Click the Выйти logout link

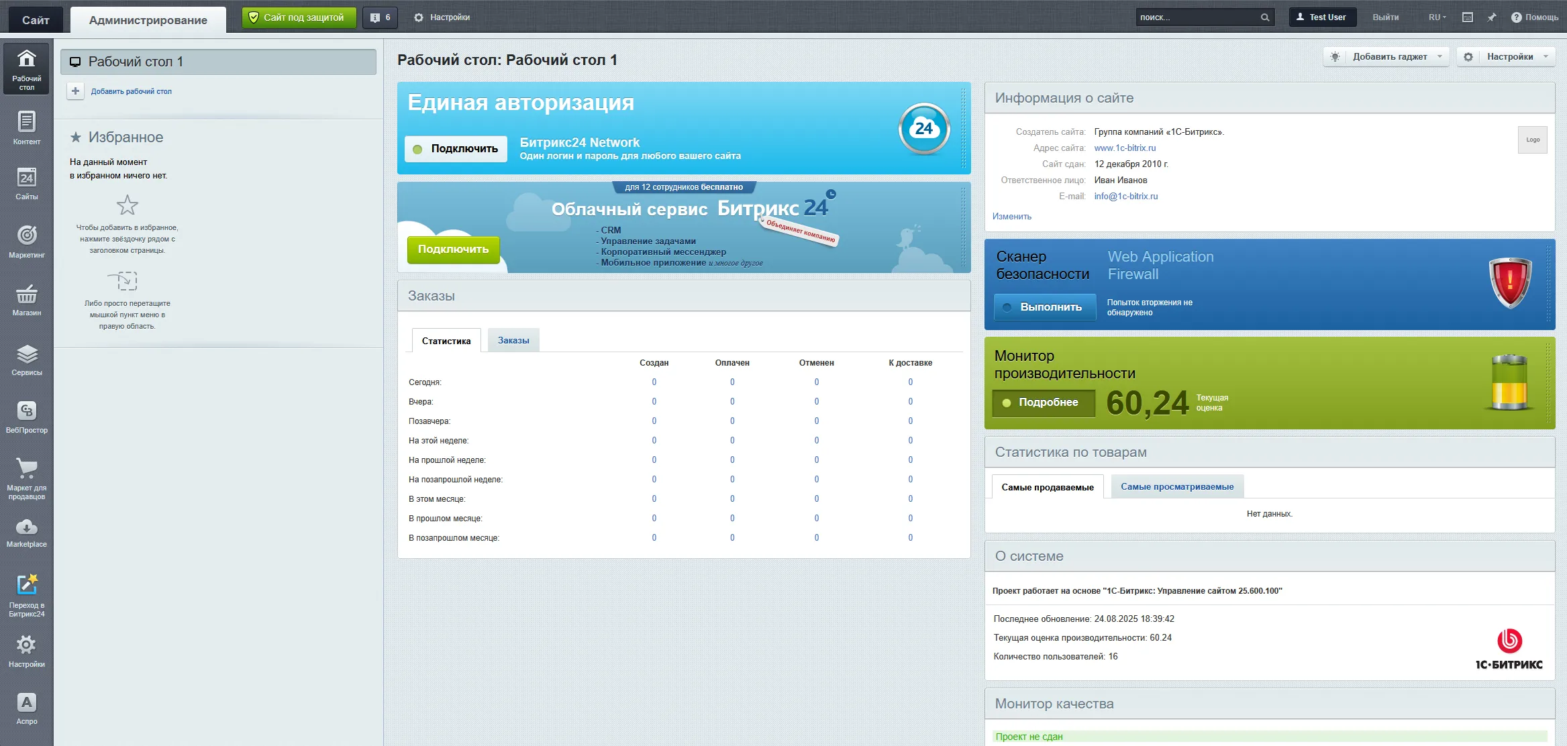(x=1385, y=17)
